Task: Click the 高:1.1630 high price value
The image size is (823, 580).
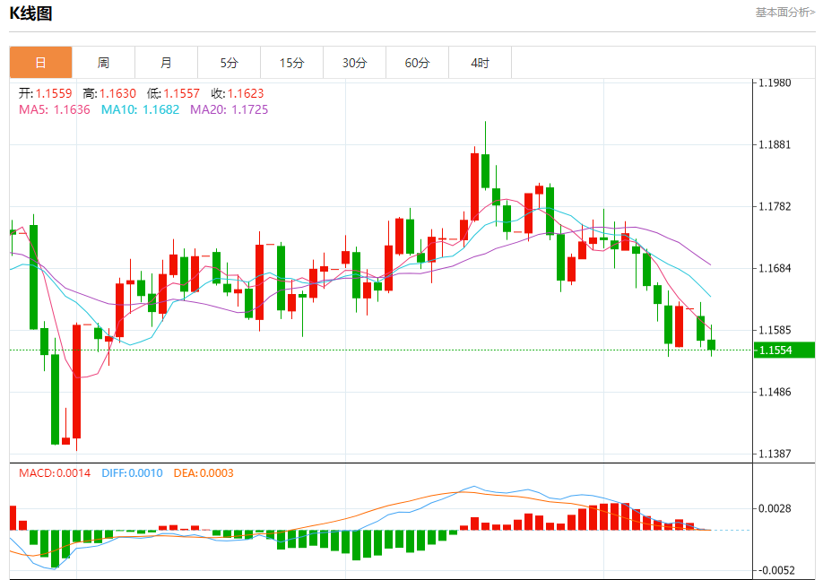Action: point(109,93)
